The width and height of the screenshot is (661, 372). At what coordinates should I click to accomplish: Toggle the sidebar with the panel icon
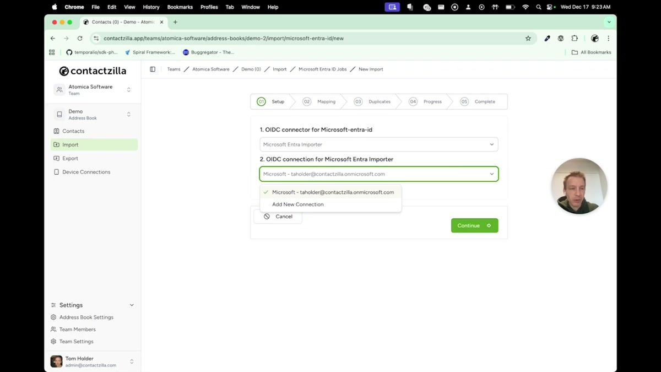coord(153,69)
